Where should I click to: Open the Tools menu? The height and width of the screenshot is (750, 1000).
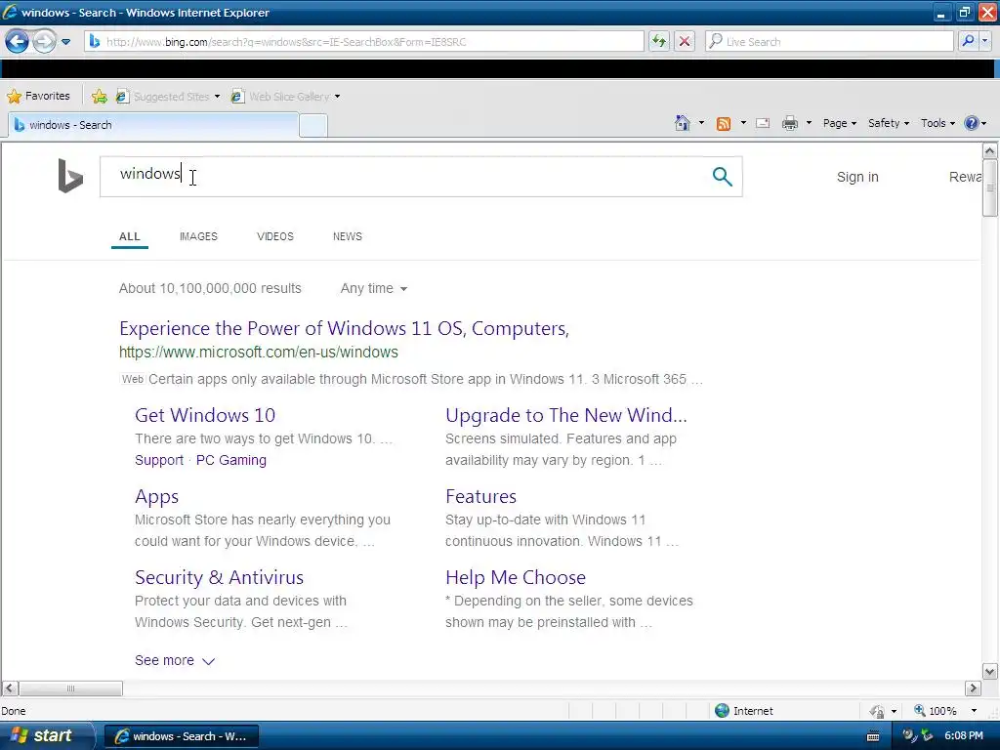pyautogui.click(x=937, y=123)
